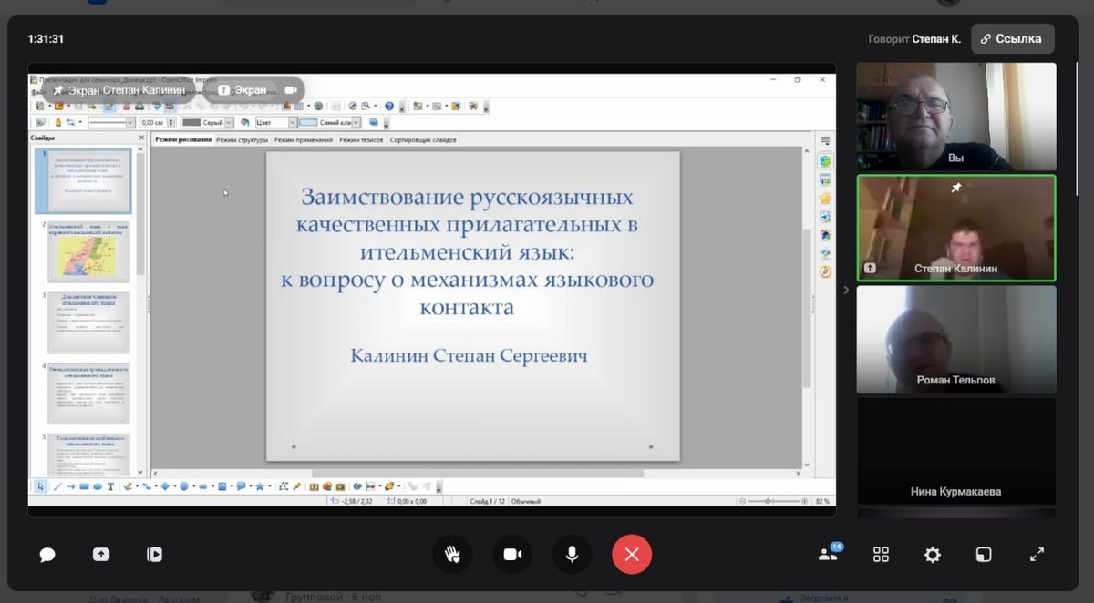Toggle the Points edit tool
Screen dimensions: 1094x603
pyautogui.click(x=284, y=486)
